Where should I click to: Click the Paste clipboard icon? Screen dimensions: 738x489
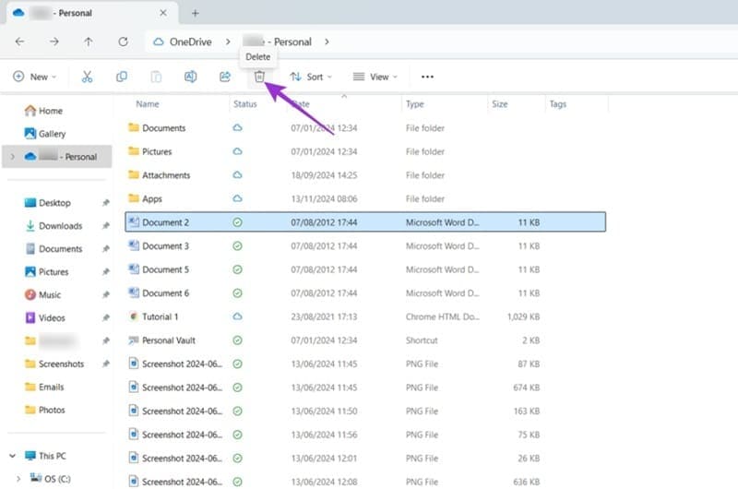156,77
